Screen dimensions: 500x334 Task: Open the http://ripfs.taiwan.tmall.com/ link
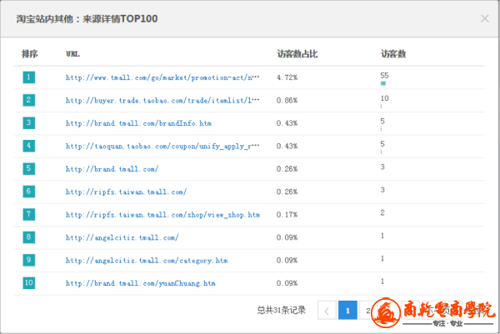(127, 192)
